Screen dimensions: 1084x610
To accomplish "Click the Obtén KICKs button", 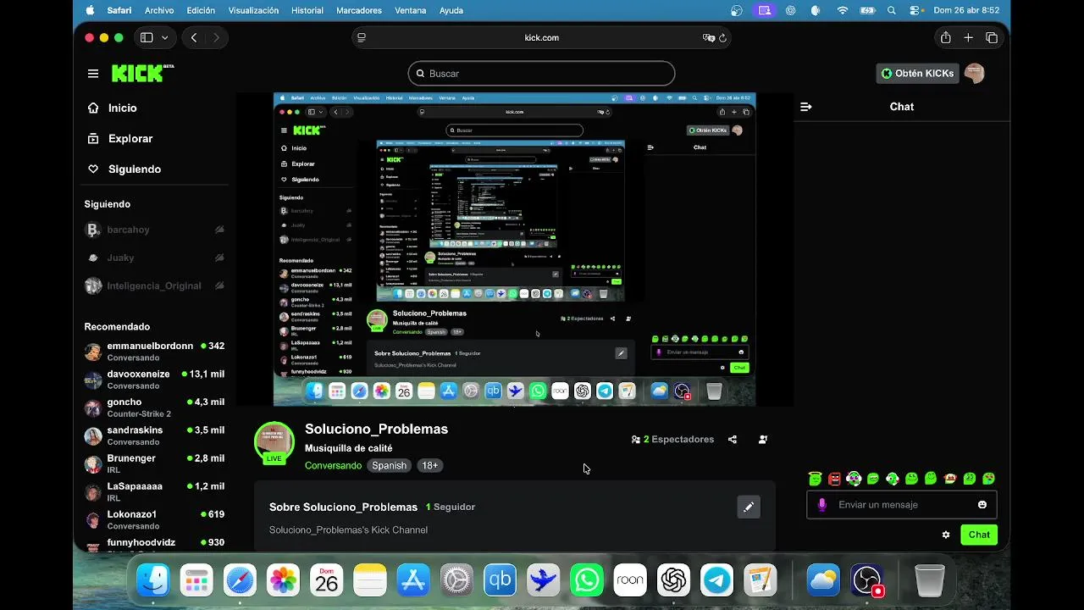I will click(x=917, y=74).
